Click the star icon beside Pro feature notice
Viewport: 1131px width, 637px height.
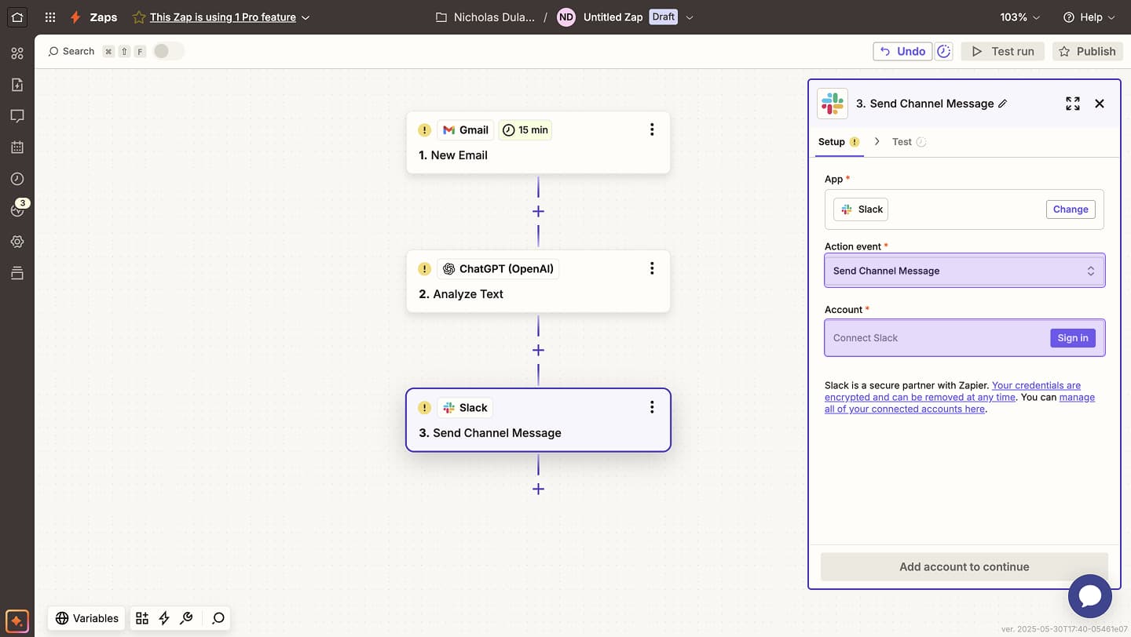coord(139,17)
